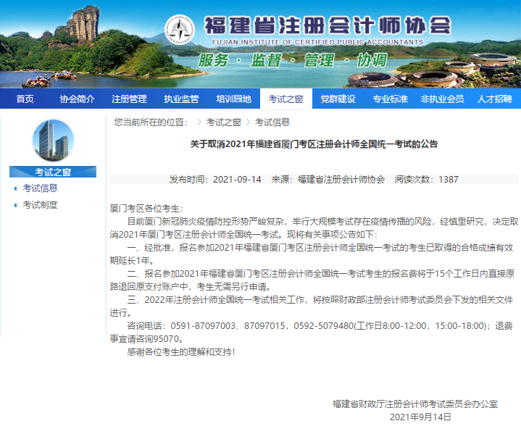Screen dimensions: 521x434
Task: Click publish date 2021-09-14
Action: [x=237, y=180]
